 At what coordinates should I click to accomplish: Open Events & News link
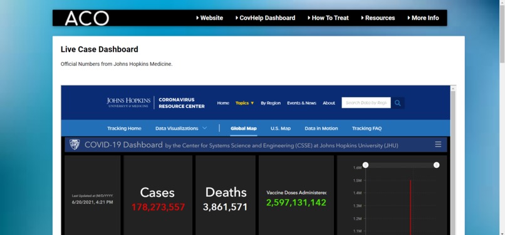click(302, 103)
